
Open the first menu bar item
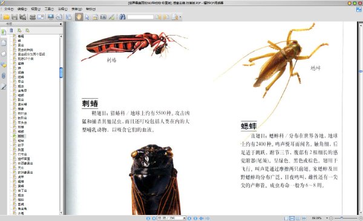pyautogui.click(x=8, y=9)
